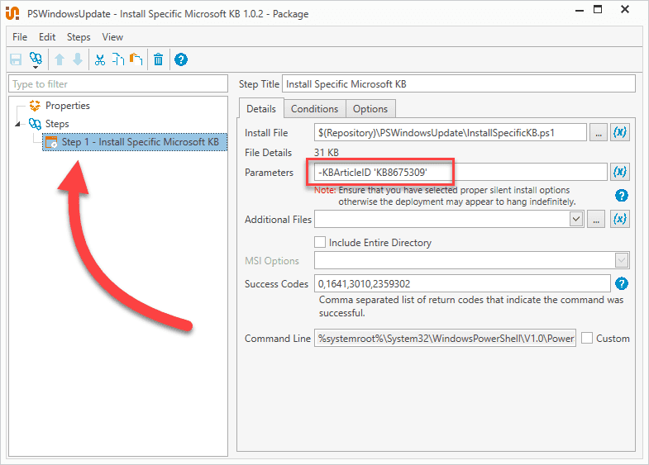The width and height of the screenshot is (649, 465).
Task: Open the New Step toolbar icon
Action: pos(36,59)
